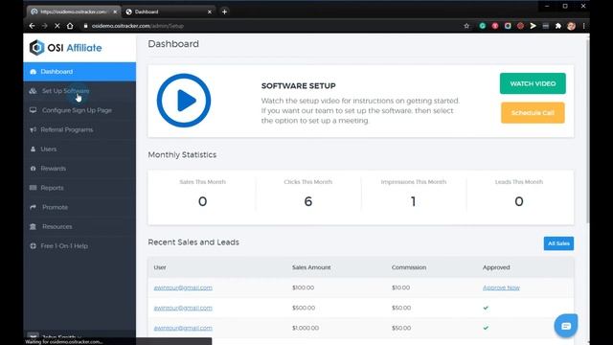Viewport: 613px width, 345px height.
Task: Click the Schedule Call button
Action: 533,113
